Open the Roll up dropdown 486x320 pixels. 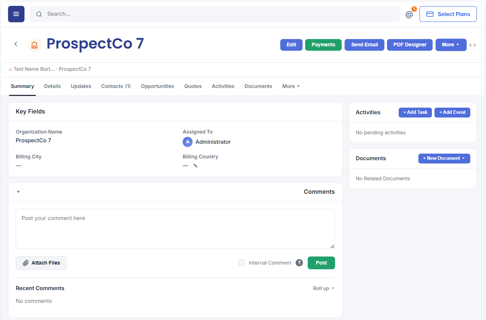323,288
